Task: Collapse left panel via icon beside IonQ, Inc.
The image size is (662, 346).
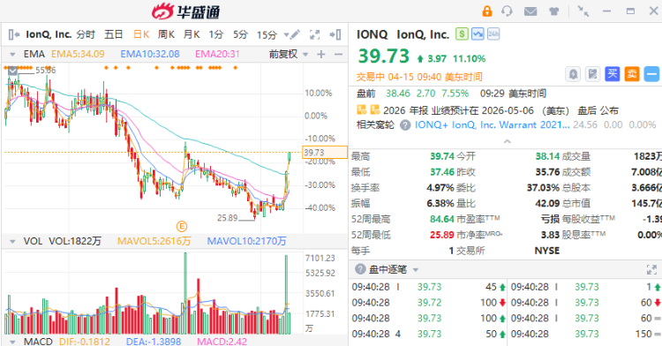Action: coord(14,34)
